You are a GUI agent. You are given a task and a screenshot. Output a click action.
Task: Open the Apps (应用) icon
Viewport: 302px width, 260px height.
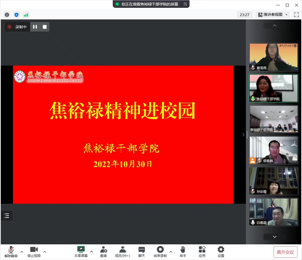tap(202, 252)
